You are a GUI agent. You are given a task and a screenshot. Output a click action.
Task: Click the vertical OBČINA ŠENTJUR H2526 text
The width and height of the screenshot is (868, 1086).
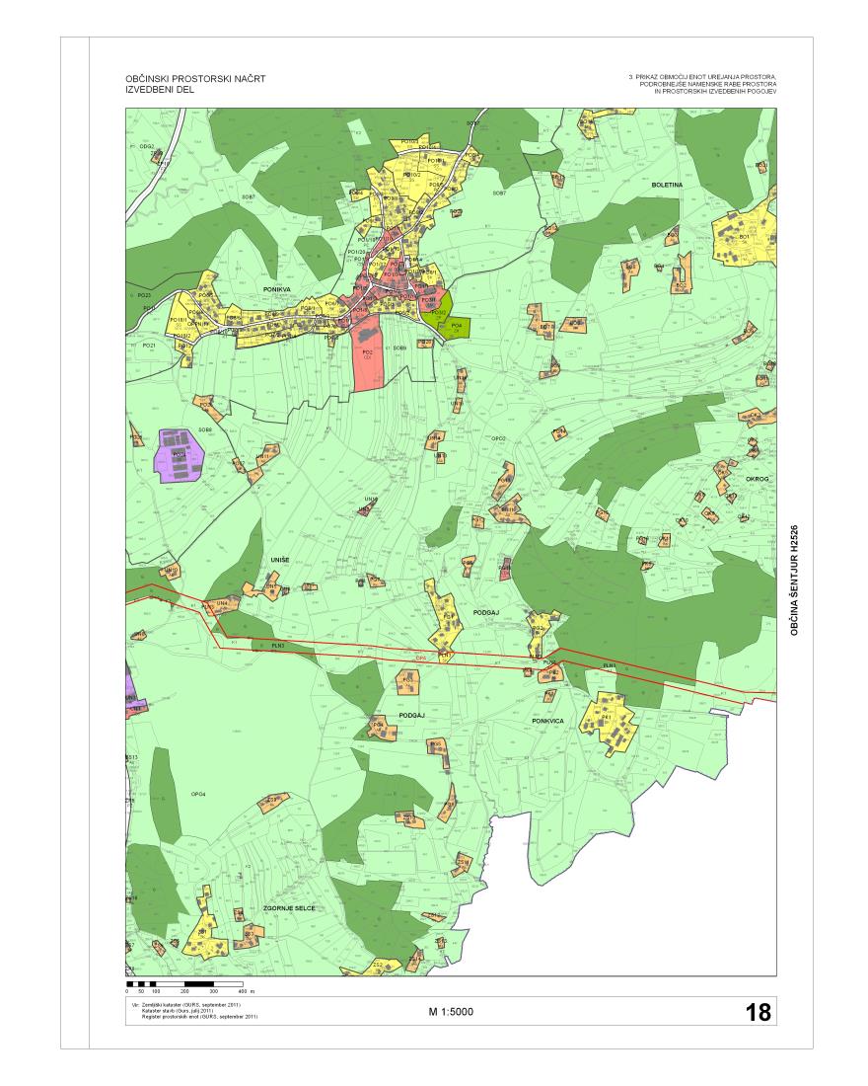(x=792, y=579)
